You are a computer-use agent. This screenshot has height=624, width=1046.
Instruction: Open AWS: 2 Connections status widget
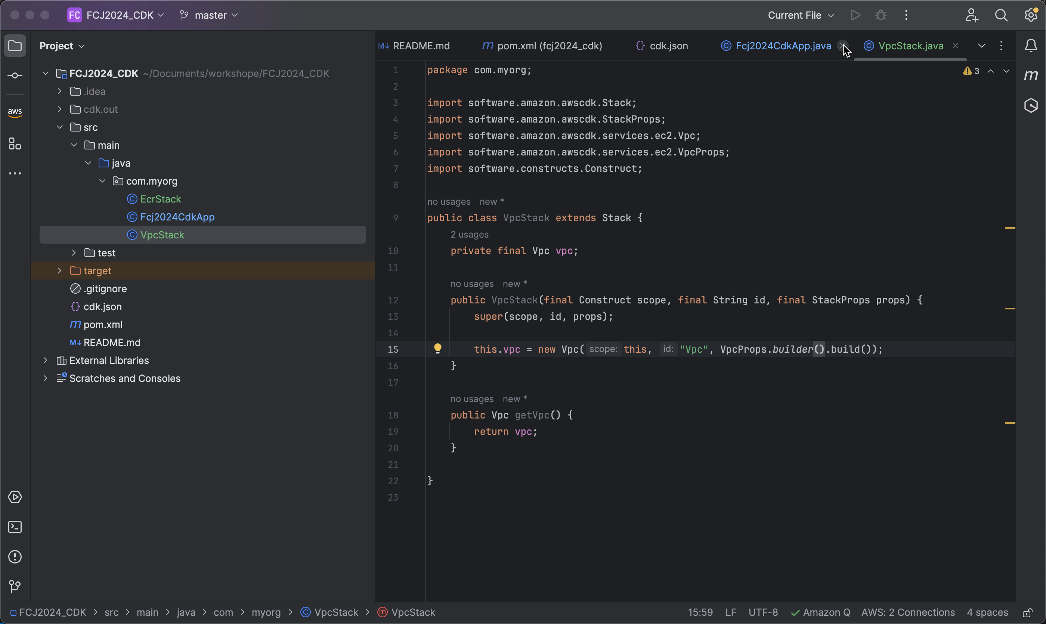908,612
